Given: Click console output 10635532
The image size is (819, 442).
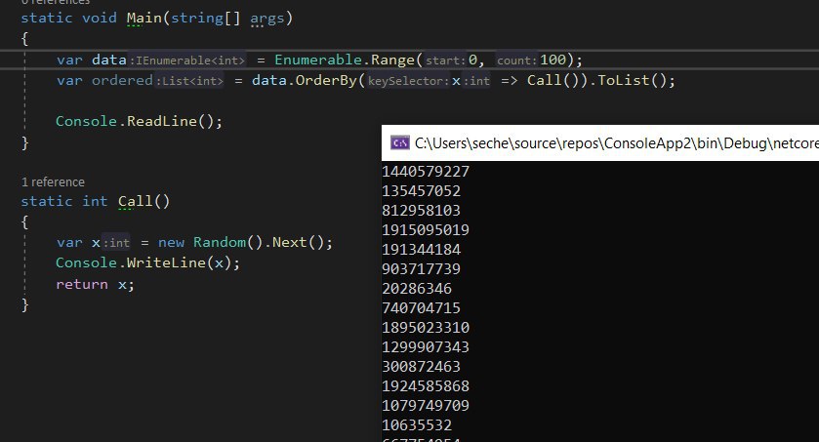Looking at the screenshot, I should (x=417, y=425).
